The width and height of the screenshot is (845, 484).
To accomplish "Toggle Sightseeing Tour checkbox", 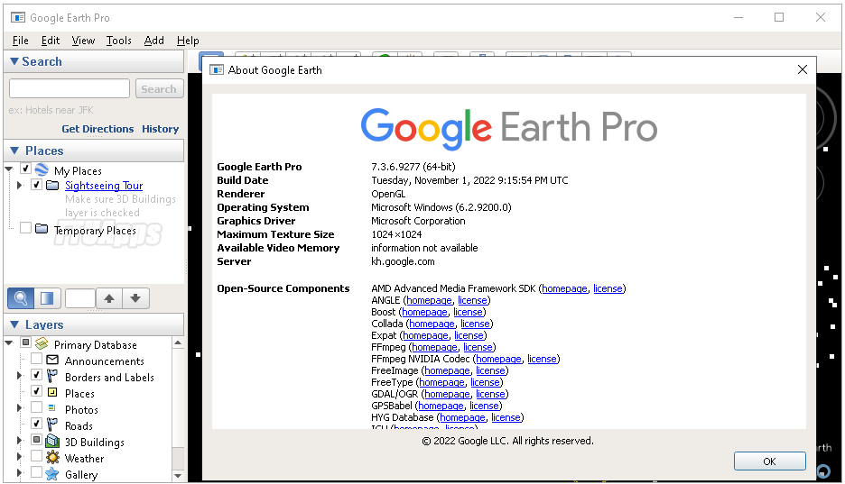I will [x=36, y=185].
